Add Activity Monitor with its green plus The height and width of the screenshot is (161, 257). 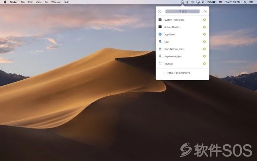click(x=204, y=27)
